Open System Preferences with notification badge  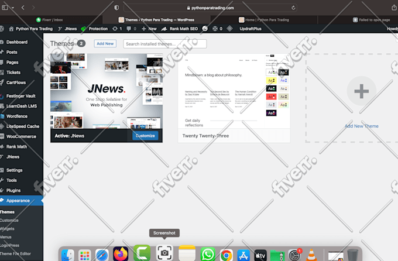point(294,255)
